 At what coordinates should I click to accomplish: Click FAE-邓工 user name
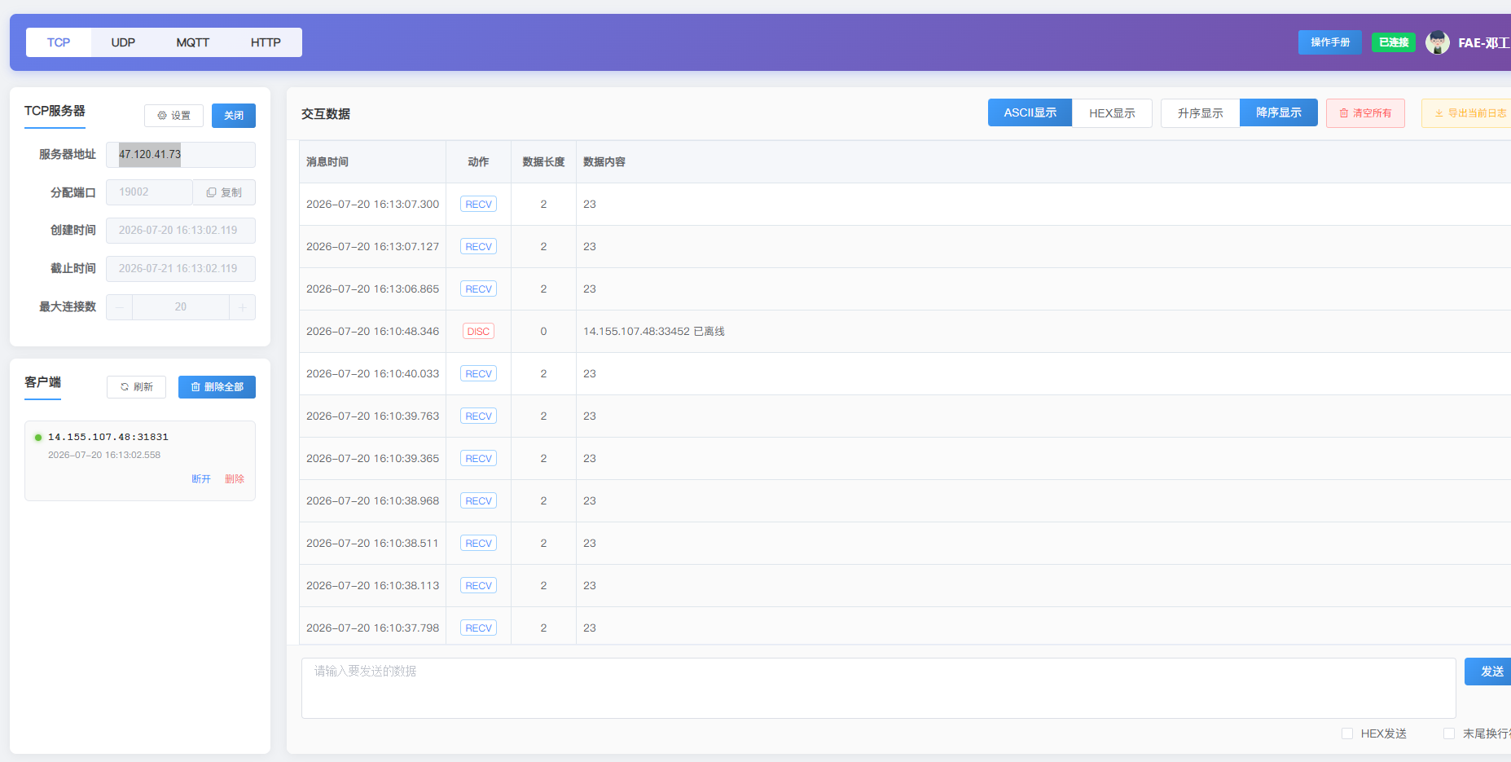coord(1483,42)
